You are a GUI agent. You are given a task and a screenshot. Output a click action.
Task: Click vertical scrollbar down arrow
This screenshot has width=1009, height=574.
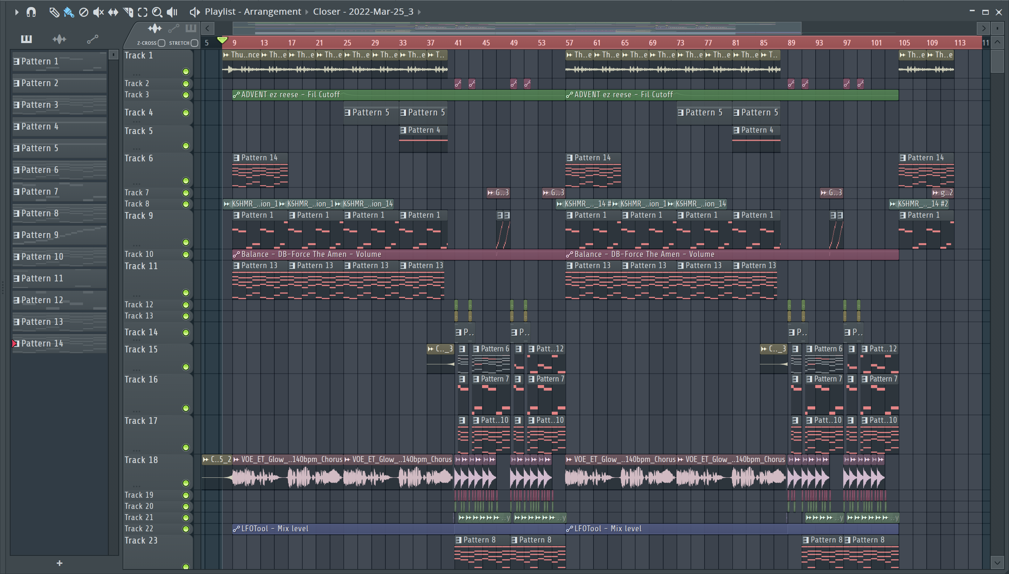coord(997,562)
